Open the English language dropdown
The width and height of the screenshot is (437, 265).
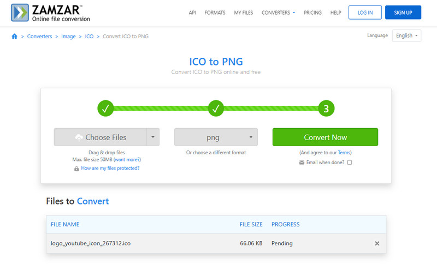pyautogui.click(x=406, y=35)
